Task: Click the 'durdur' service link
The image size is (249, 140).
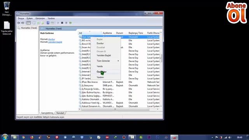Action: tap(51, 39)
